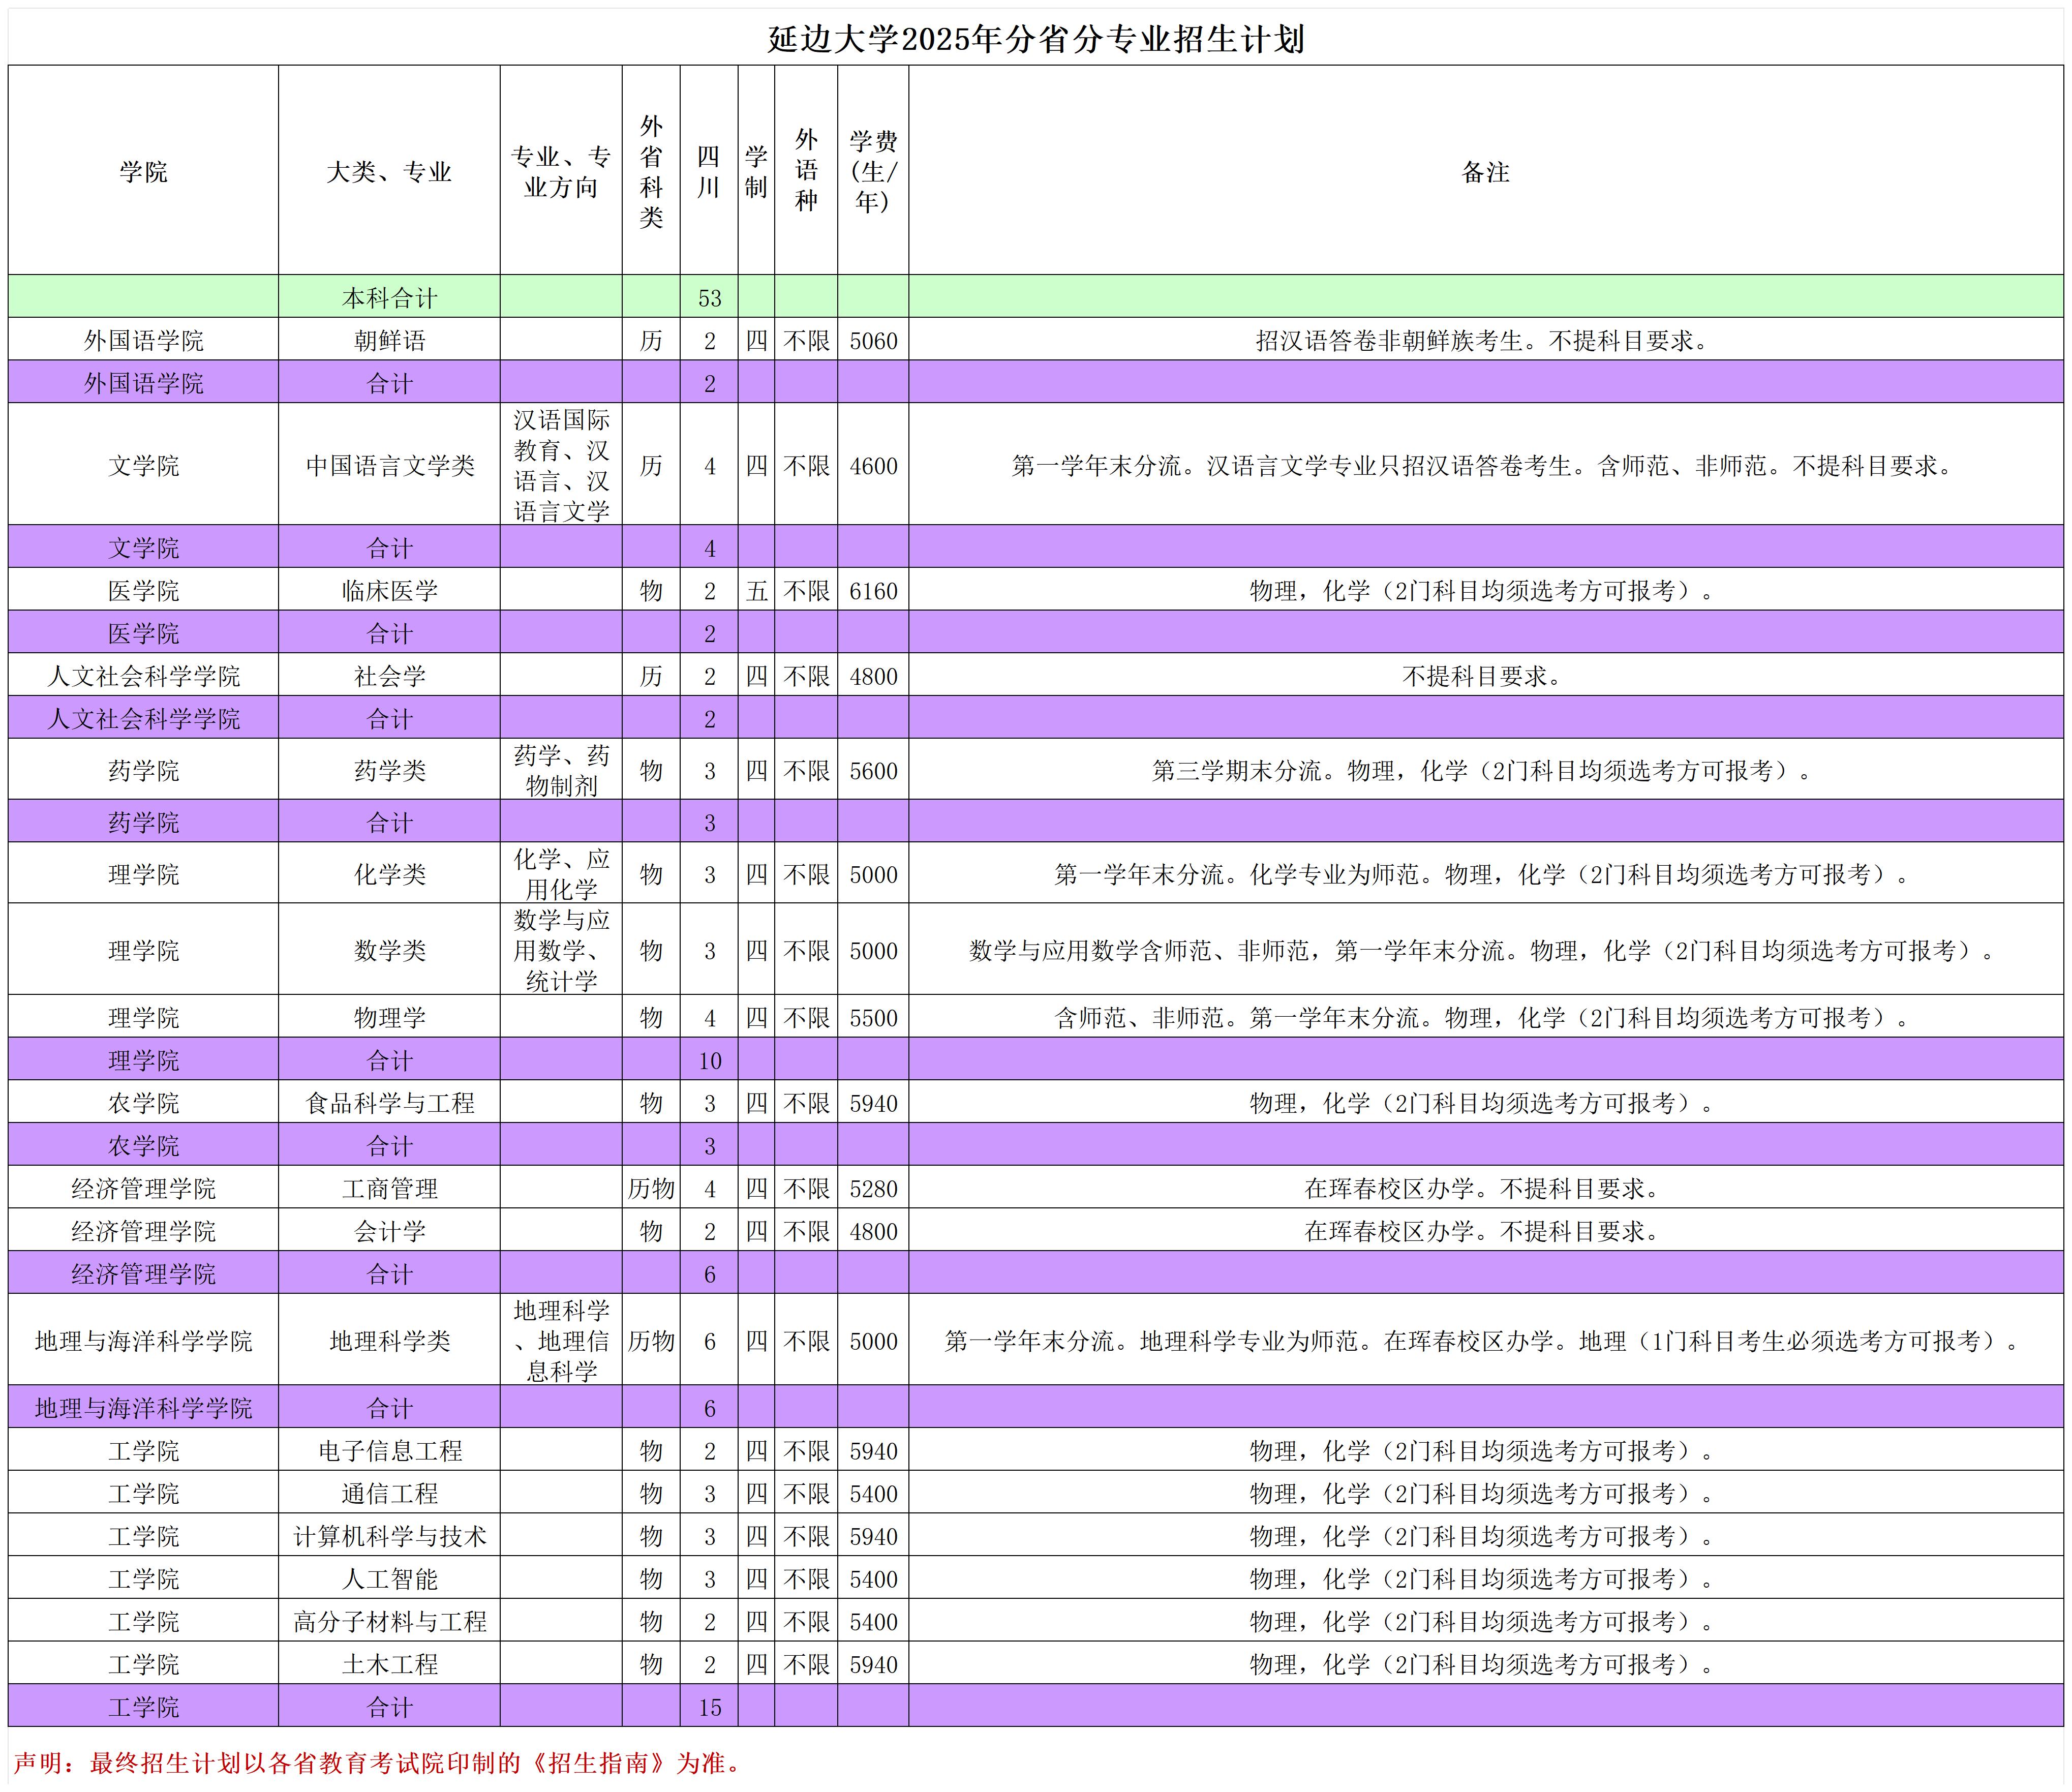Click the 汉语国际教育、汉语言 direction cell
2072x1792 pixels.
(561, 465)
